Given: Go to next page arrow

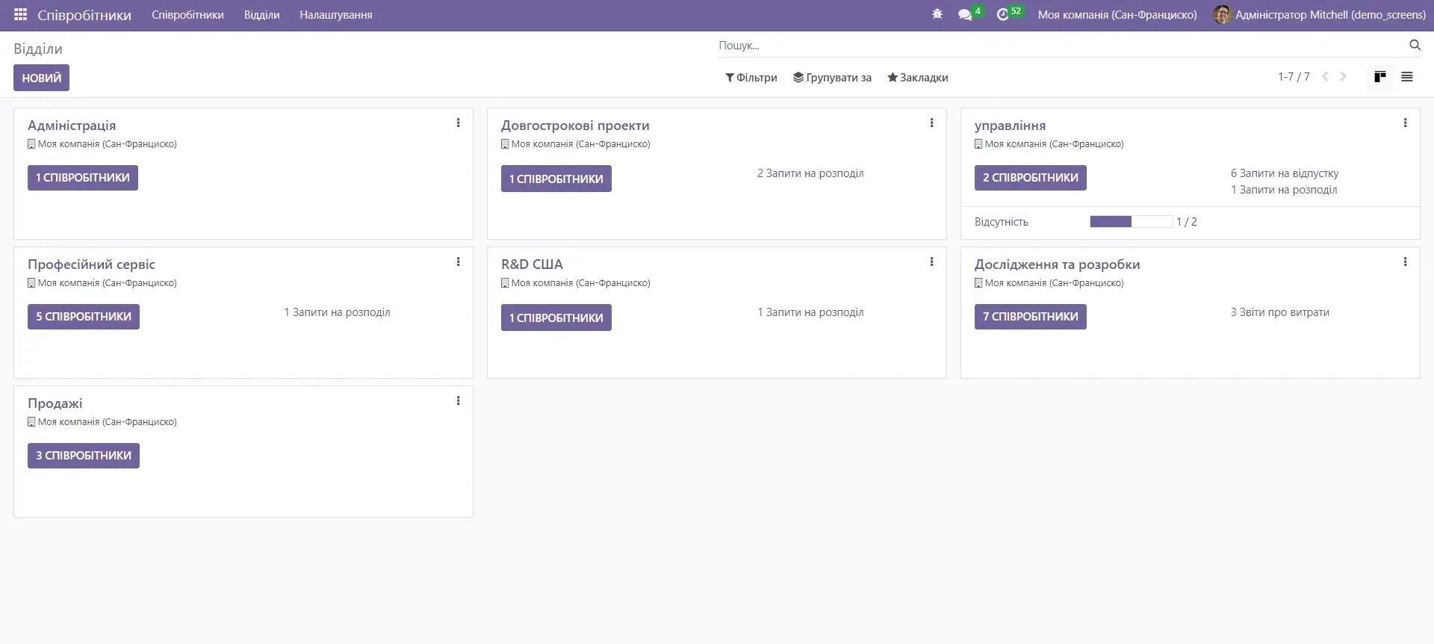Looking at the screenshot, I should (x=1344, y=77).
